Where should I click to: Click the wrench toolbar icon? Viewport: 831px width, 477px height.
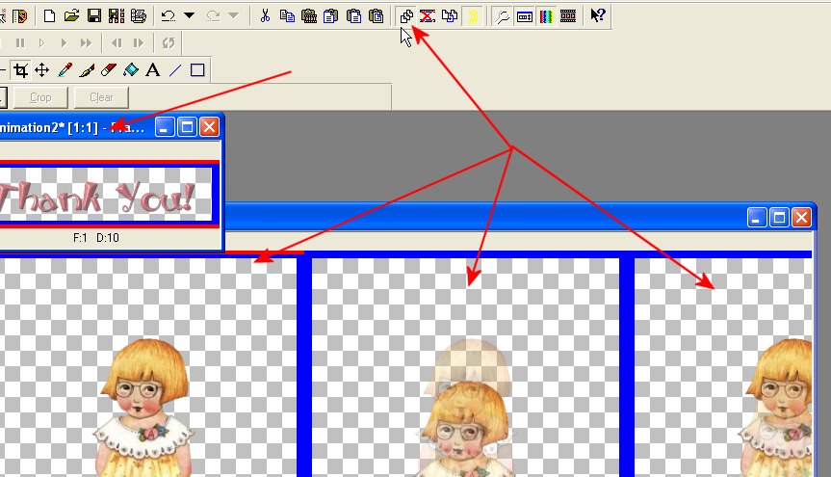tap(502, 16)
